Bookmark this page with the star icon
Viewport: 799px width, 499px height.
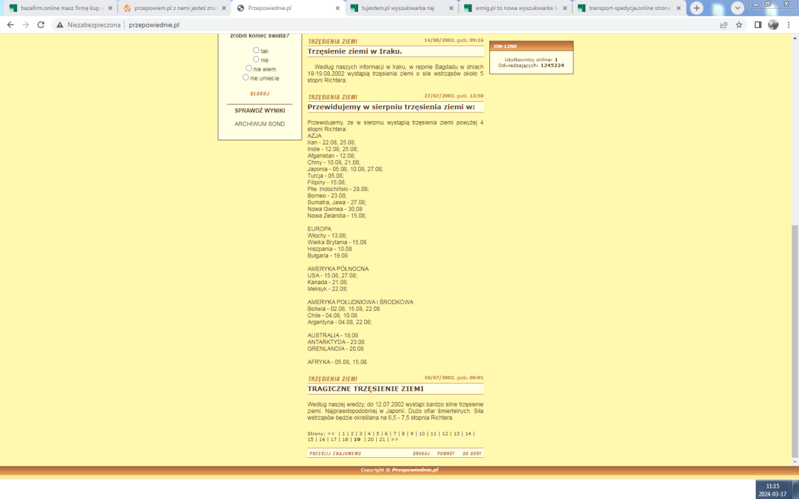coord(739,25)
